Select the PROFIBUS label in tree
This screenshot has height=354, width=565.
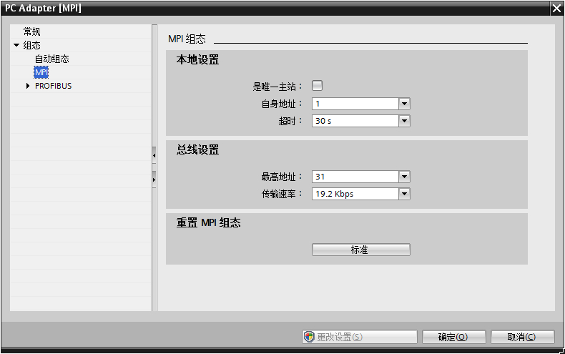53,86
